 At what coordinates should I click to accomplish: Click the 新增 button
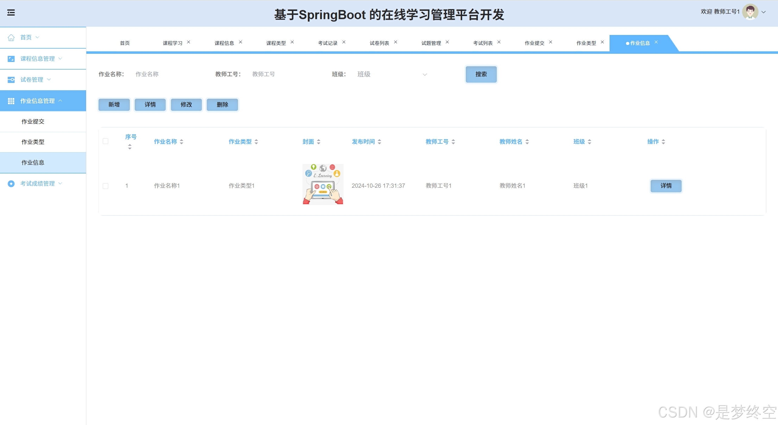tap(114, 105)
